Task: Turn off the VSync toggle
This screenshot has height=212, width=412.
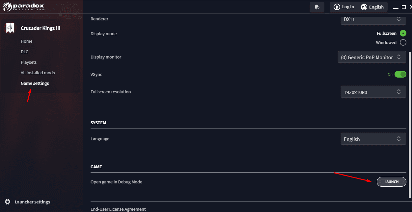Action: click(400, 74)
